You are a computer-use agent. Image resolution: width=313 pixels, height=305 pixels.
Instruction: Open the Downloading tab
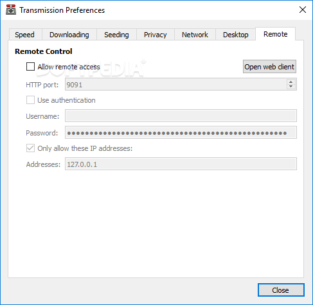pyautogui.click(x=69, y=35)
